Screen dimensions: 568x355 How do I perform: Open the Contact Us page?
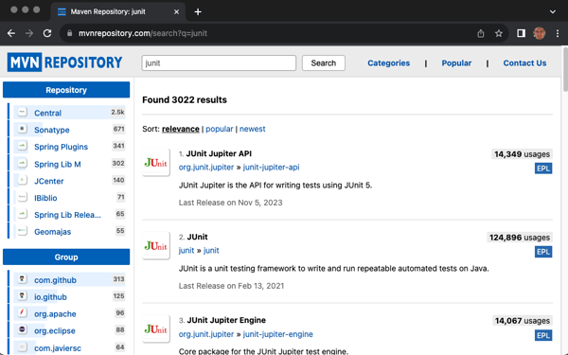tap(524, 63)
